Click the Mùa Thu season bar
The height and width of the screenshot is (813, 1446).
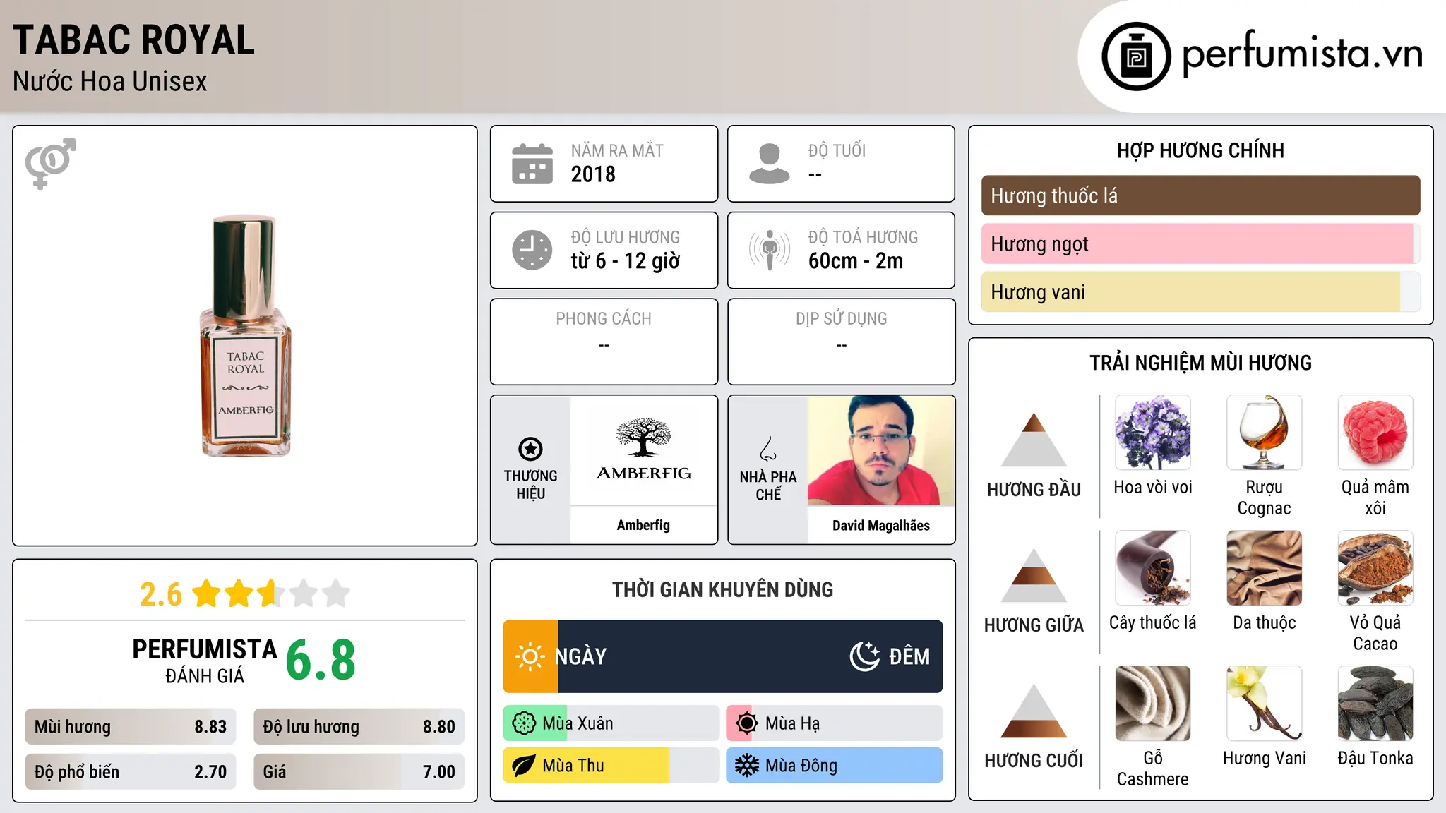[611, 766]
